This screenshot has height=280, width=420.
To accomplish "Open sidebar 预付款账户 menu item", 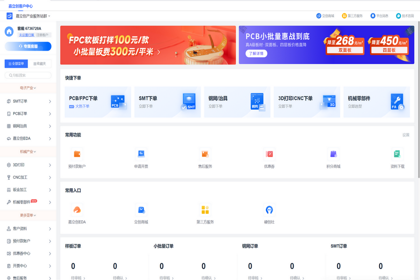I will point(28,241).
